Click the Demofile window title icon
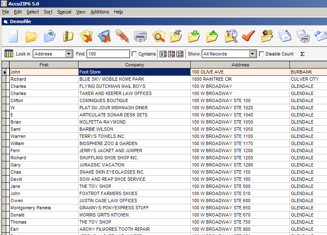This screenshot has width=327, height=235. tap(5, 21)
